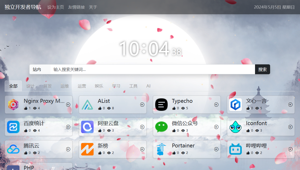Click the arrow icon on Nginx Proxy card
This screenshot has height=170, width=300.
pyautogui.click(x=68, y=105)
